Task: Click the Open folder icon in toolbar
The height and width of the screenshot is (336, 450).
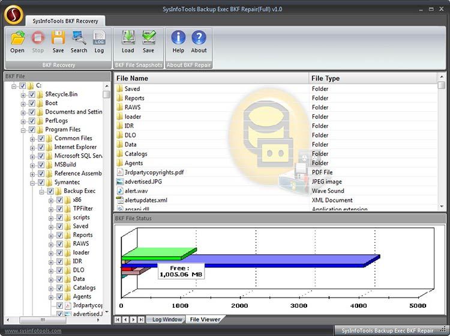Action: pyautogui.click(x=17, y=40)
